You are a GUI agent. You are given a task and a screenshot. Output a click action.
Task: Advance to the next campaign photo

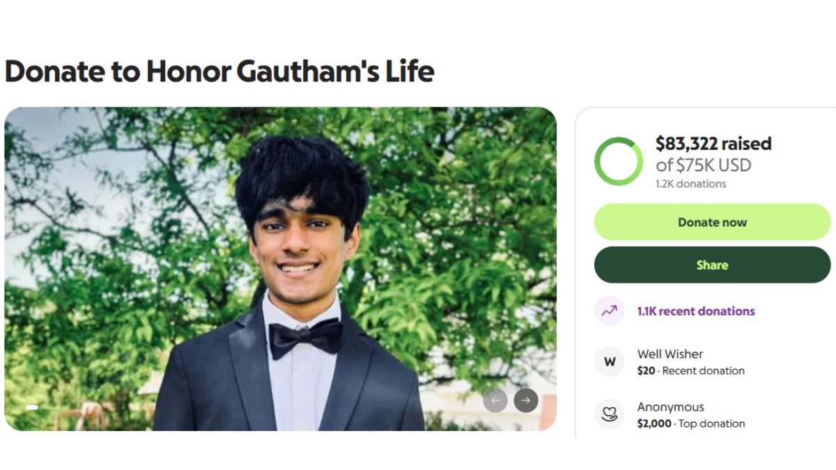click(526, 400)
